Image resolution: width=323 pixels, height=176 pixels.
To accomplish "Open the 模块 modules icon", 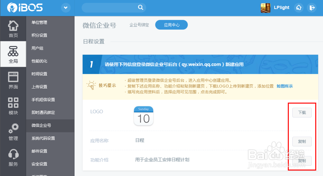I will (13, 106).
